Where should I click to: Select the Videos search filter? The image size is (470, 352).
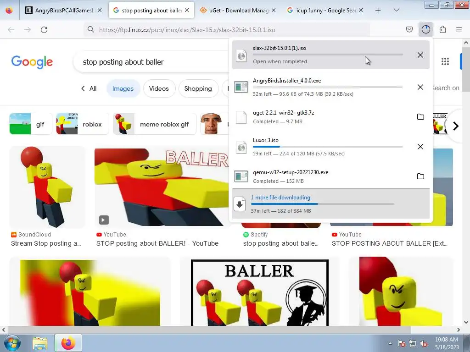pyautogui.click(x=159, y=88)
